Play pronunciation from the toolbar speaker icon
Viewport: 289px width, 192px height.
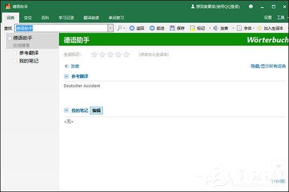pos(216,28)
